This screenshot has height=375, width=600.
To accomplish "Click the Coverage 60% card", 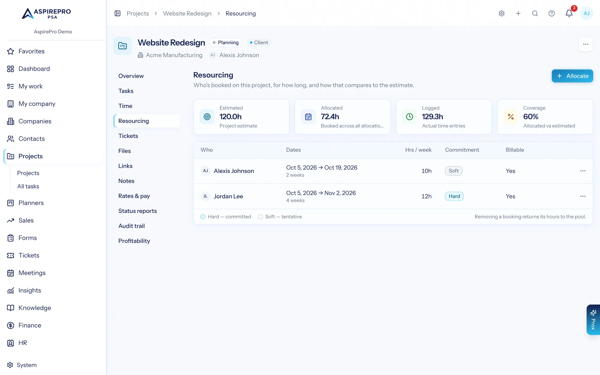I will 545,117.
